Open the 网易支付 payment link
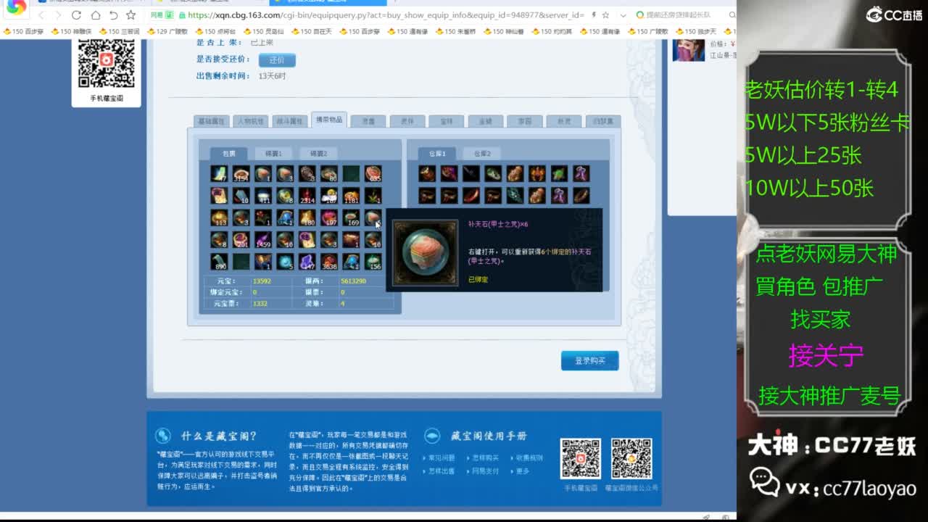This screenshot has width=928, height=522. pos(486,471)
